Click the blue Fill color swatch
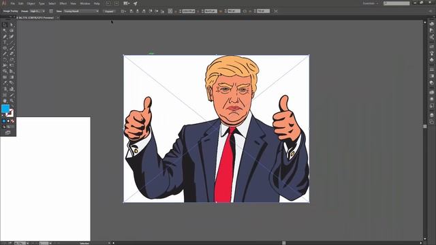This screenshot has width=436, height=245. coord(5,109)
